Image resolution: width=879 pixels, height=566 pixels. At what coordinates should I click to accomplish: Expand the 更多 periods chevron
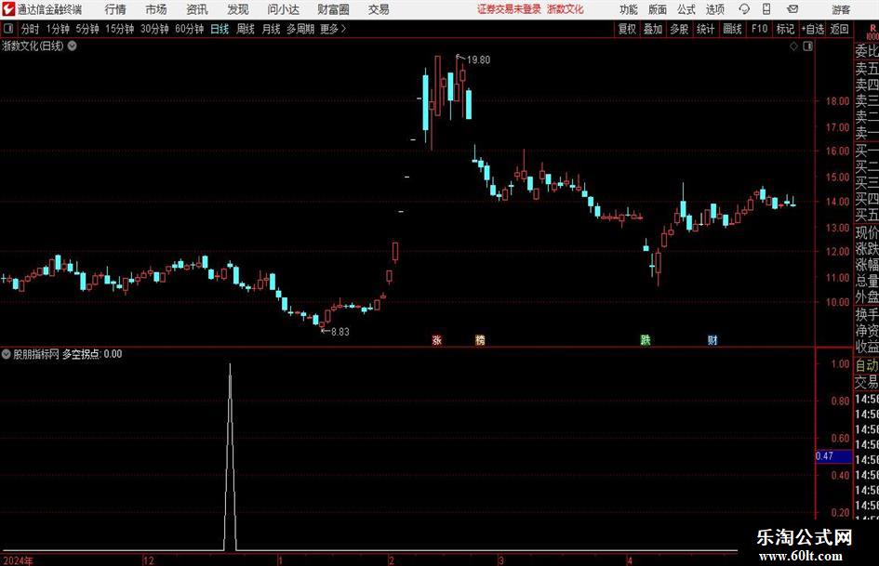334,29
